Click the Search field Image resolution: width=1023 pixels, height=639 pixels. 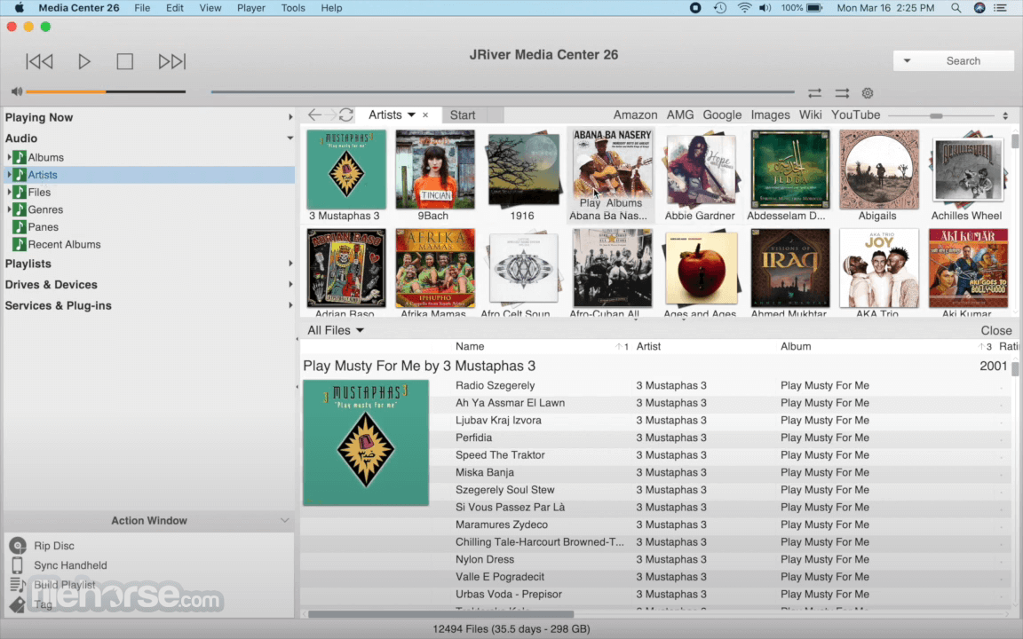[963, 60]
